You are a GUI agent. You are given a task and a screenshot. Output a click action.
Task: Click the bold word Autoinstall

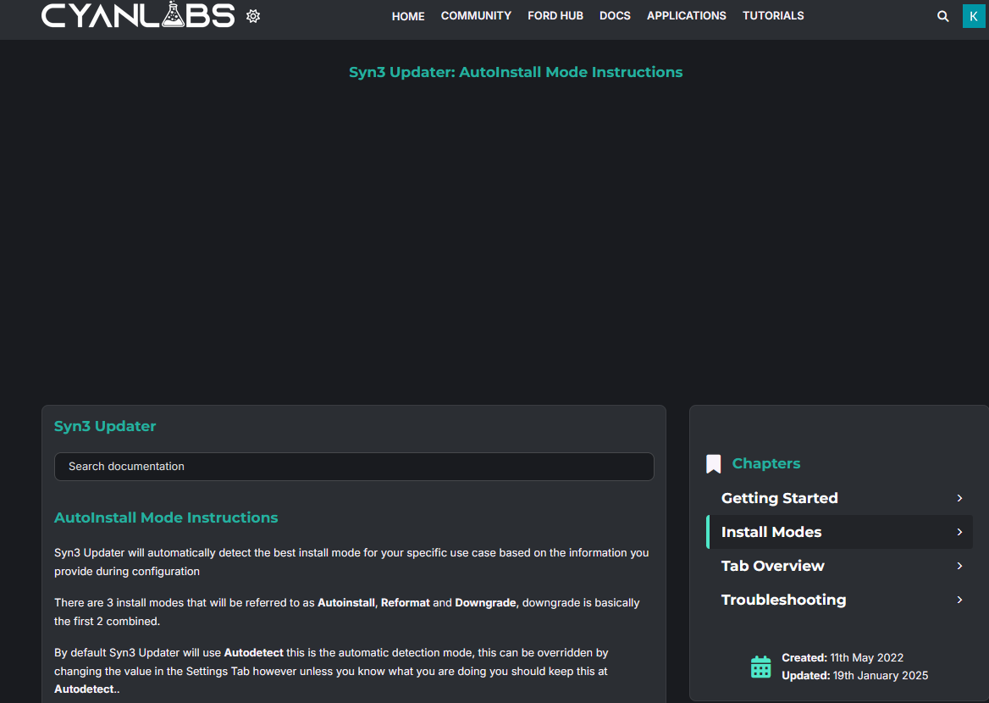coord(346,603)
